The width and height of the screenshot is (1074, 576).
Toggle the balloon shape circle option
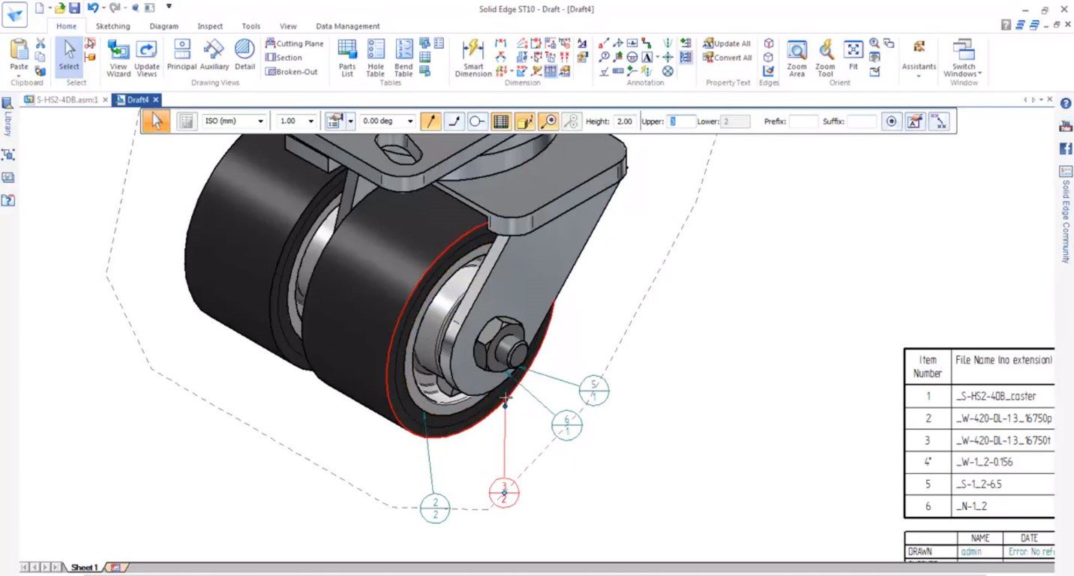point(478,121)
